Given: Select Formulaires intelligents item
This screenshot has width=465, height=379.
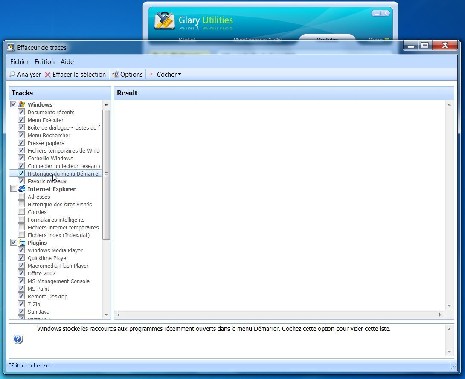Looking at the screenshot, I should coord(56,220).
